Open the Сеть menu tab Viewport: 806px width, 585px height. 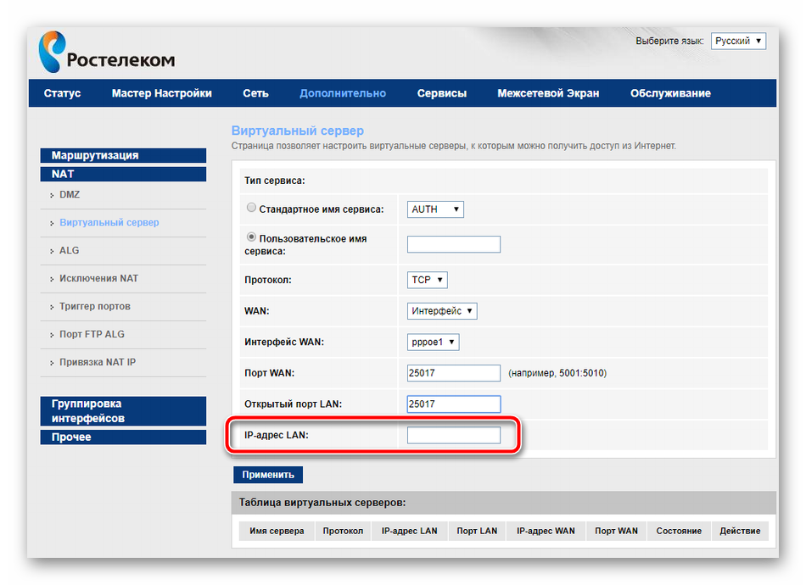coord(255,93)
